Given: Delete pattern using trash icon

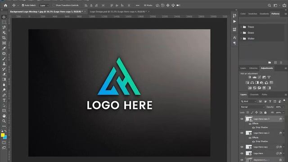Looking at the screenshot, I should [281, 63].
